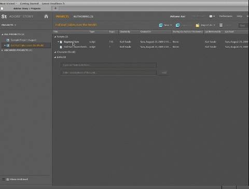This screenshot has width=249, height=189.
Task: Expand ARCHIVED PROJECTS (1) in sidebar
Action: pyautogui.click(x=2, y=50)
